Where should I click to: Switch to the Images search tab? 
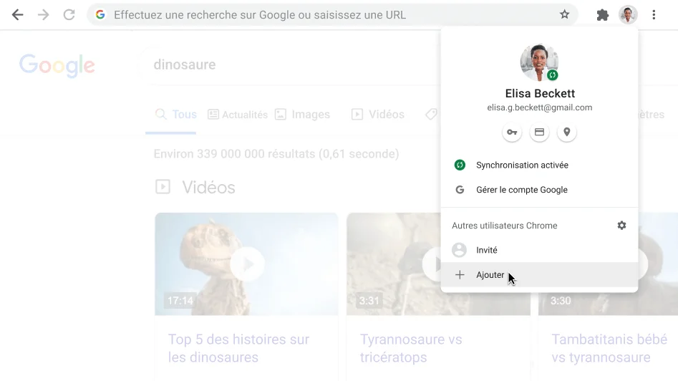(x=302, y=115)
